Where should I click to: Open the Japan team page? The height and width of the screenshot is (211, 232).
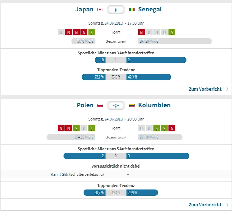tap(84, 10)
